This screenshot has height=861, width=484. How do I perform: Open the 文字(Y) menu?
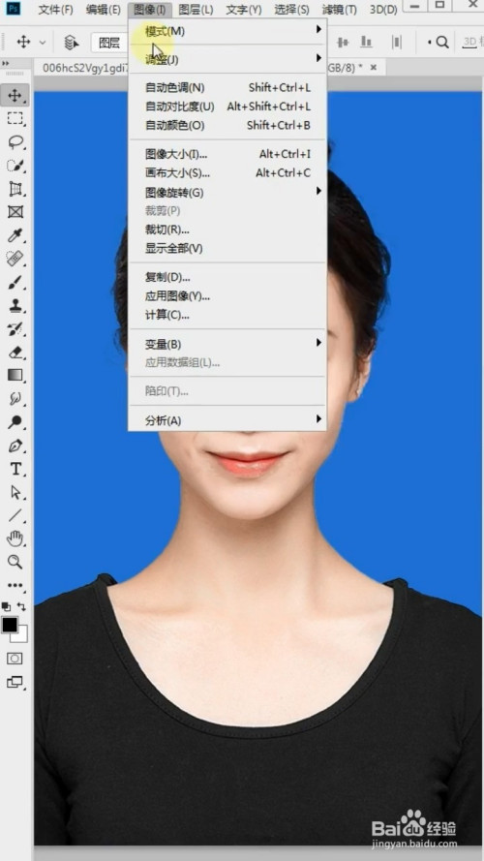click(x=244, y=10)
